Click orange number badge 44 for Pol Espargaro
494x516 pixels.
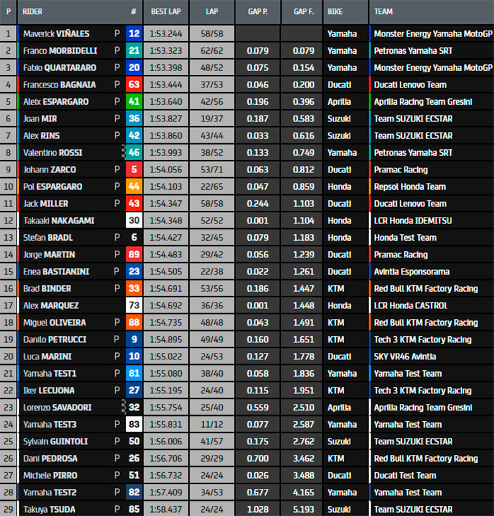pos(134,186)
